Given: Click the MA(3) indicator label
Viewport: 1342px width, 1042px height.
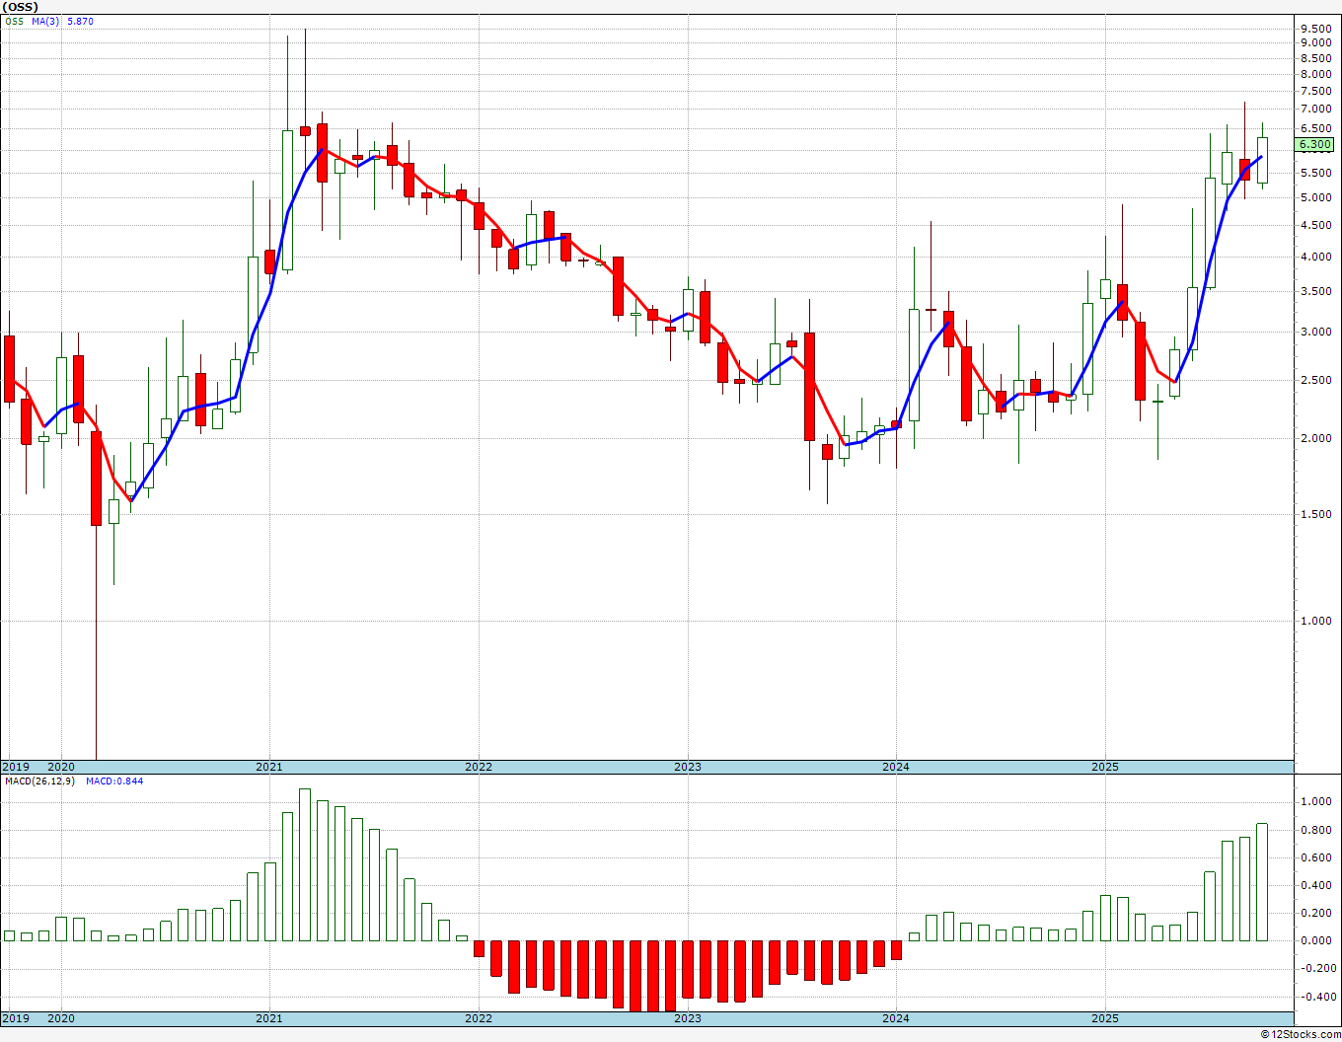Looking at the screenshot, I should tap(45, 22).
